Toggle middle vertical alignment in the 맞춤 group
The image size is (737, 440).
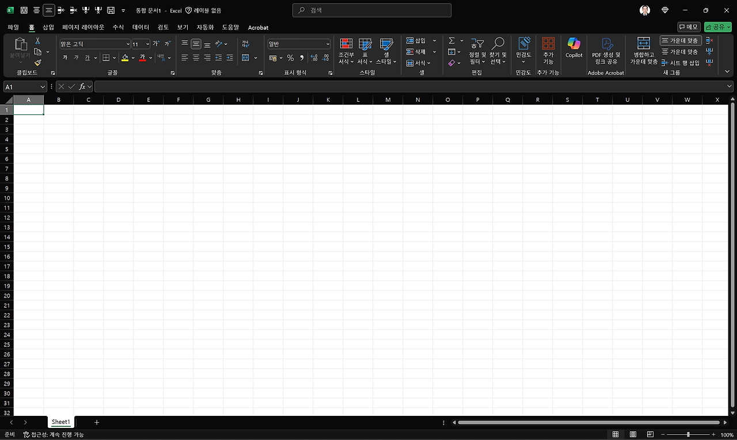point(196,44)
